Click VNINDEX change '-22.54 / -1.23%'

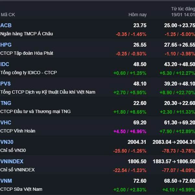point(130,170)
